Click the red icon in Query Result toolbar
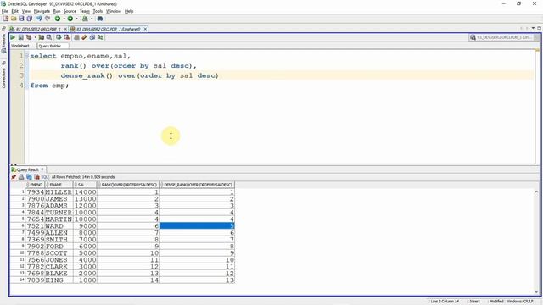Screen dimensions: 543x305 (x=36, y=177)
